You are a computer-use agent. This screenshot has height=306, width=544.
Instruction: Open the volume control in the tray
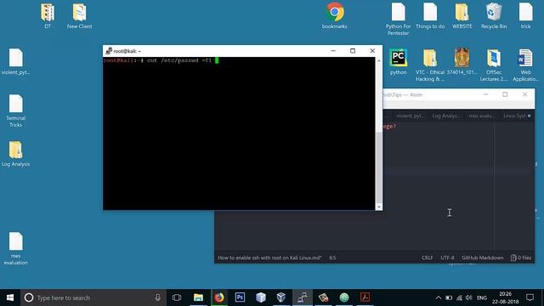pos(469,297)
